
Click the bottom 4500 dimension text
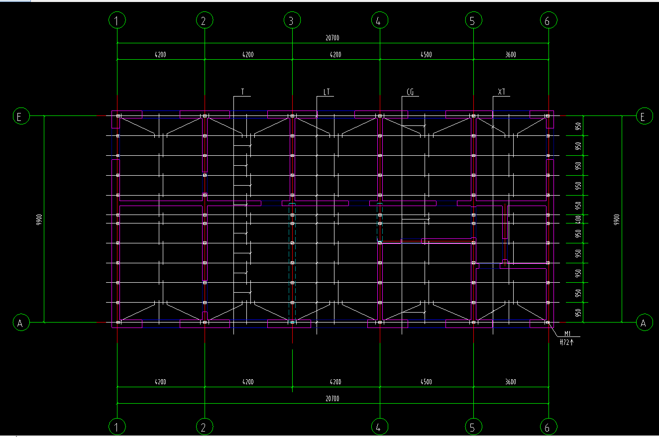tap(426, 382)
